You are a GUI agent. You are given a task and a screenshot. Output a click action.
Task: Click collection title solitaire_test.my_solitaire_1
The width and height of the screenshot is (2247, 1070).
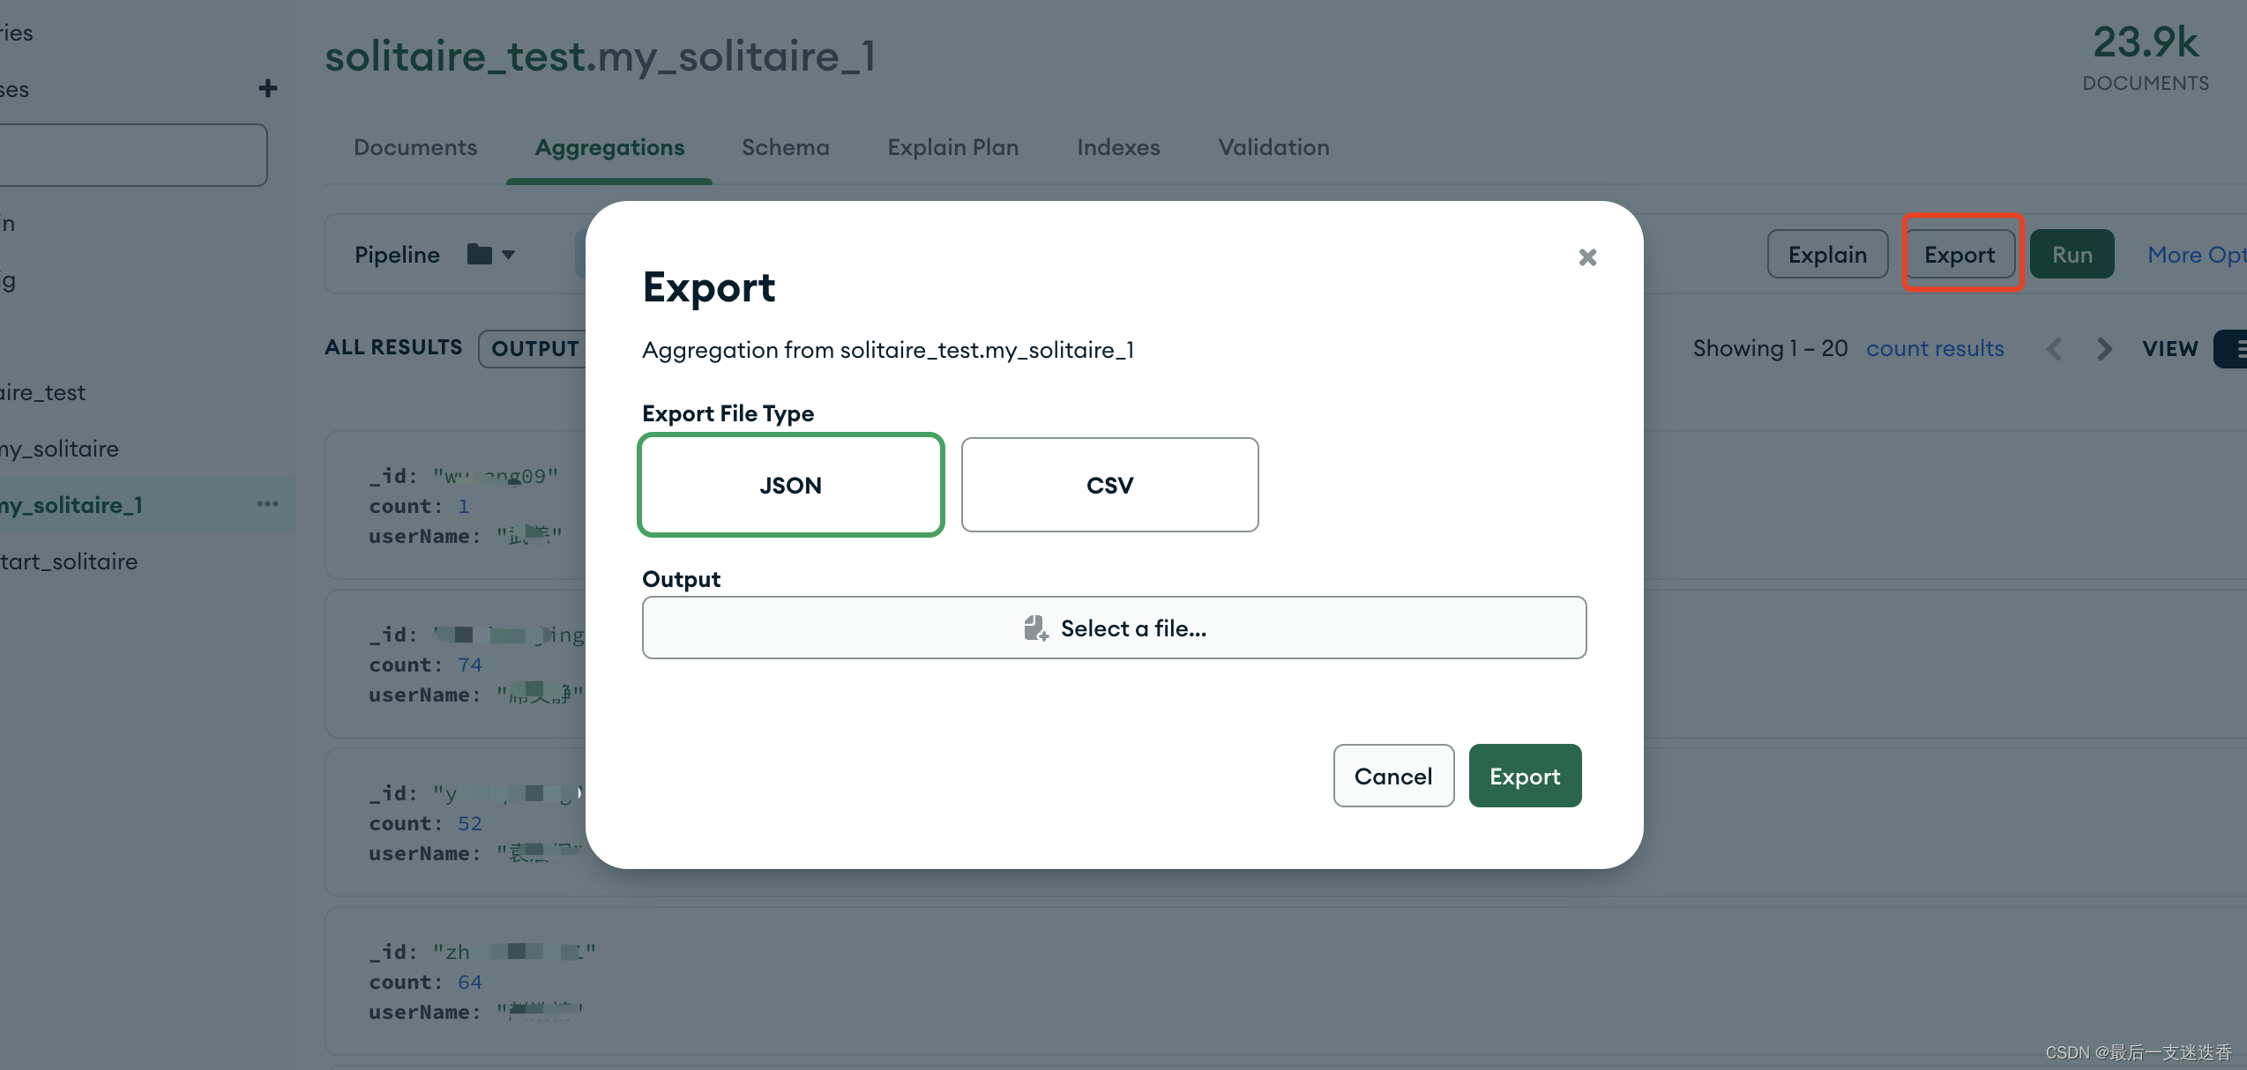coord(601,56)
